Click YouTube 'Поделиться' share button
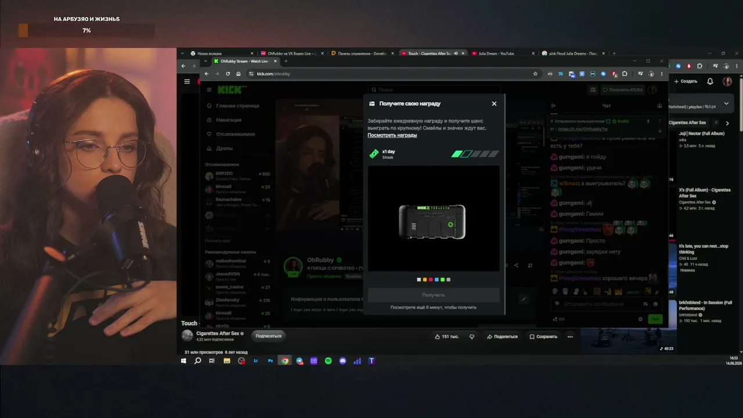The image size is (743, 418). point(502,336)
